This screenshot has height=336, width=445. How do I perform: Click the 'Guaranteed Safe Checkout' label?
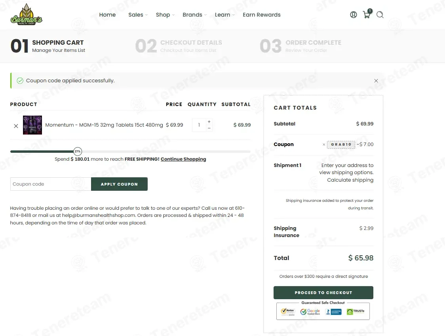[x=323, y=303]
